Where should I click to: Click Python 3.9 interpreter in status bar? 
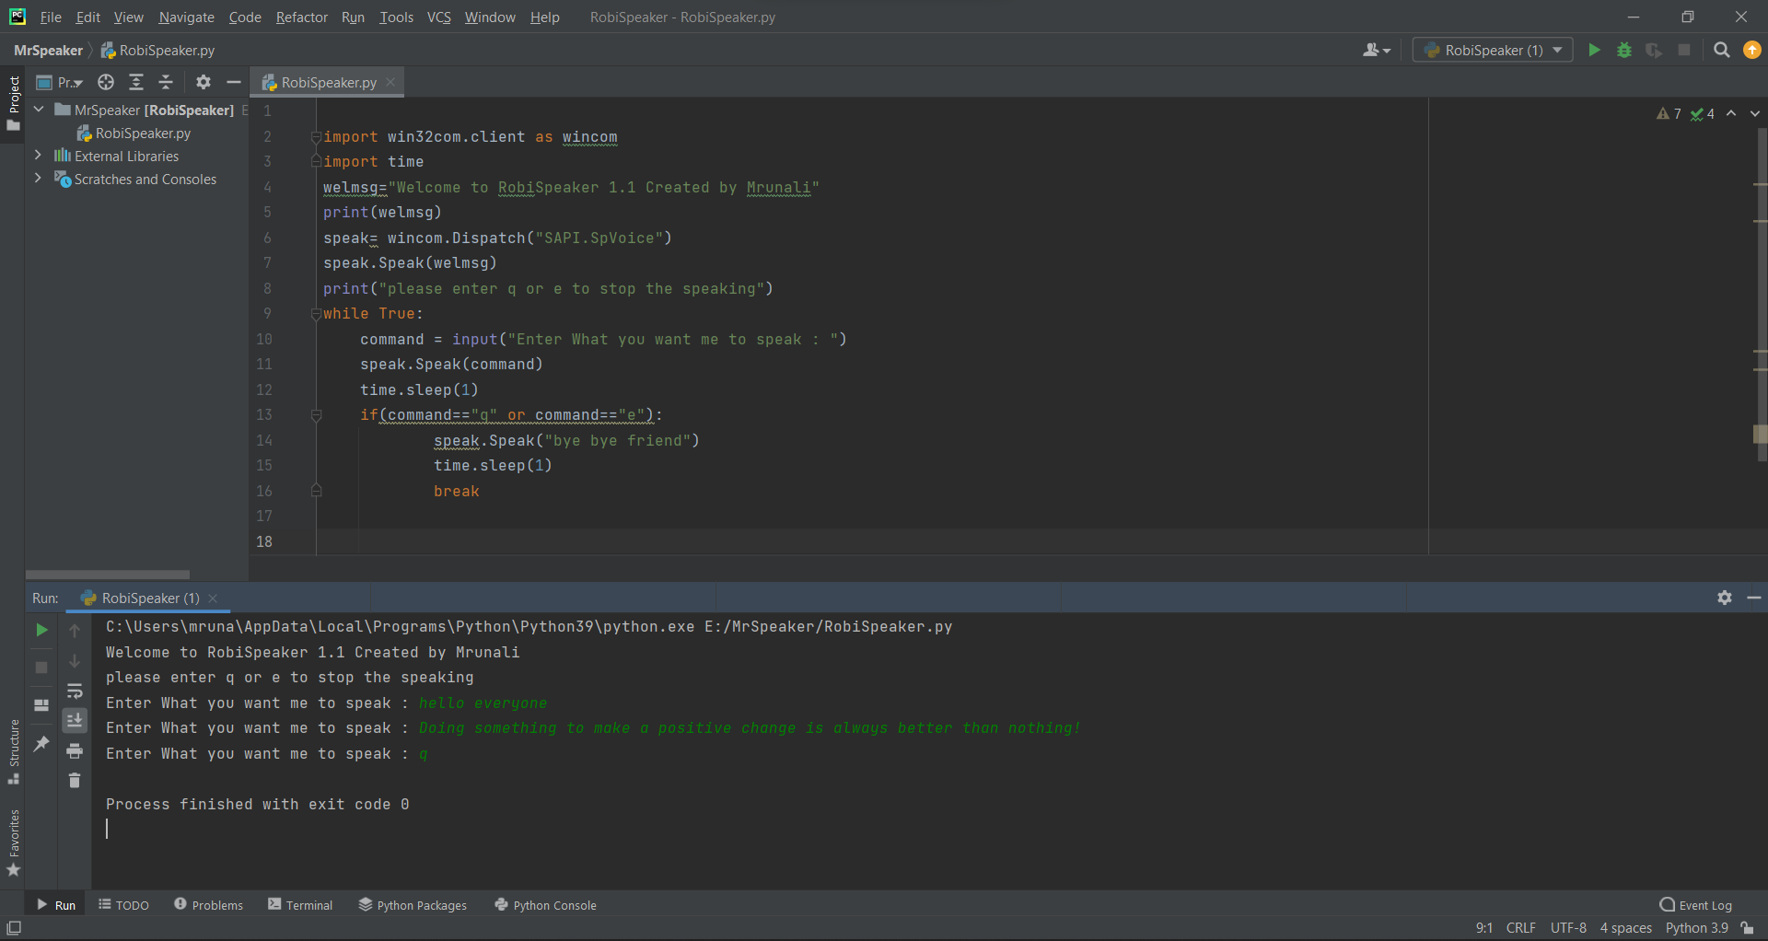click(x=1696, y=928)
